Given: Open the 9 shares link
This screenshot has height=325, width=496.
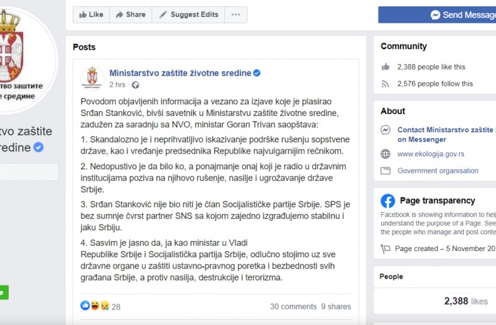Looking at the screenshot, I should tap(336, 307).
